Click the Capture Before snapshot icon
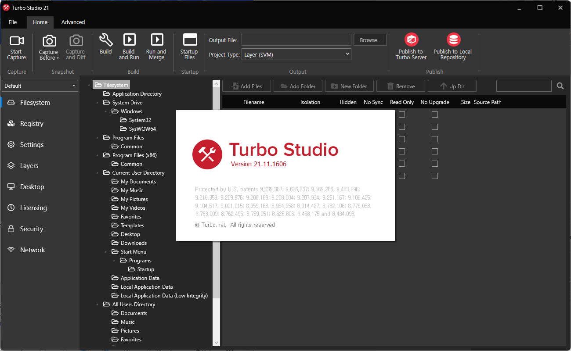This screenshot has width=571, height=351. coord(49,41)
